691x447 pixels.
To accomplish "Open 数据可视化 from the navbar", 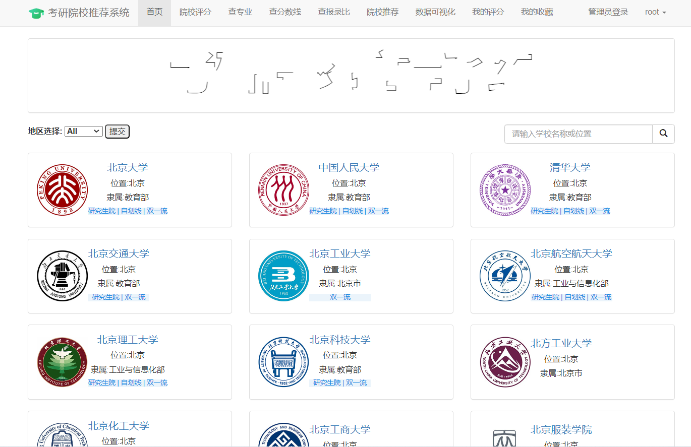I will click(x=435, y=12).
